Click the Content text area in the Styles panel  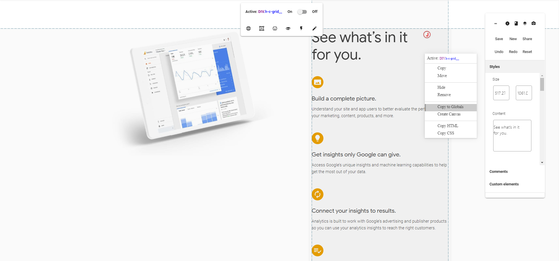(512, 136)
